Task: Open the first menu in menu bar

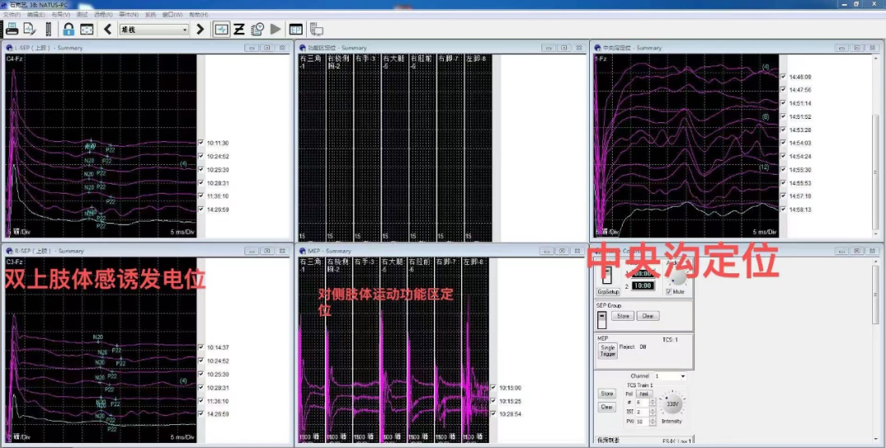Action: pos(11,15)
